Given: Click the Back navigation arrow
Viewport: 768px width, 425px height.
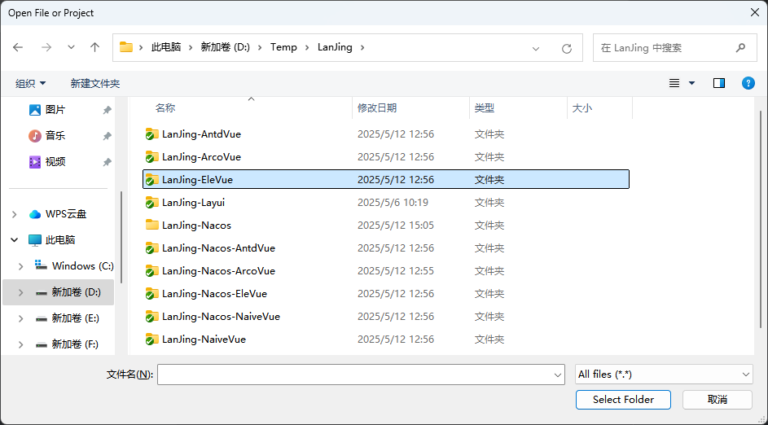Looking at the screenshot, I should (18, 47).
